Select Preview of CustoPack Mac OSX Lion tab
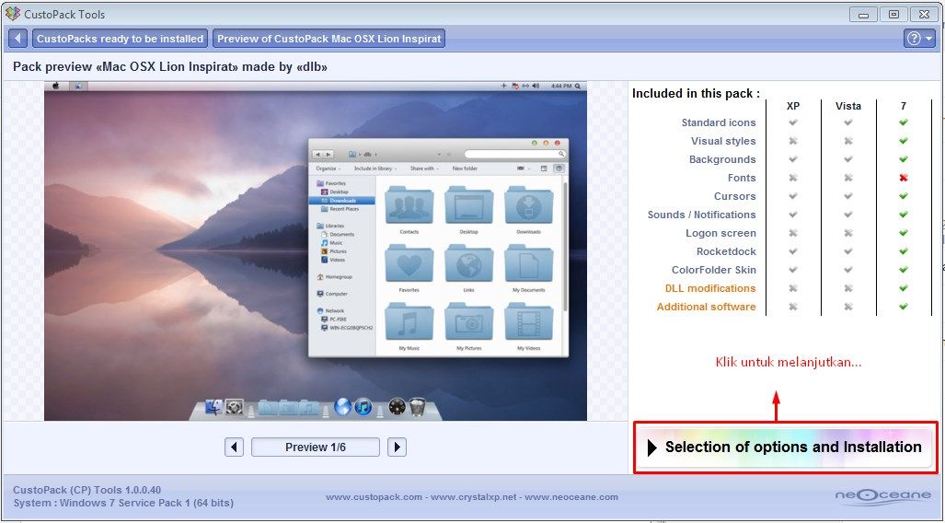 tap(329, 39)
